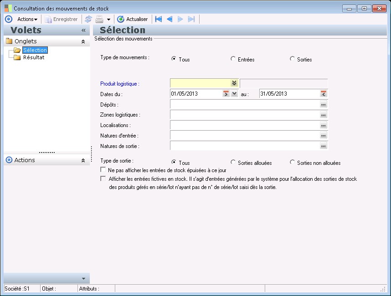391x296 pixels.
Task: Open the Résultat tab in tree
Action: click(33, 57)
